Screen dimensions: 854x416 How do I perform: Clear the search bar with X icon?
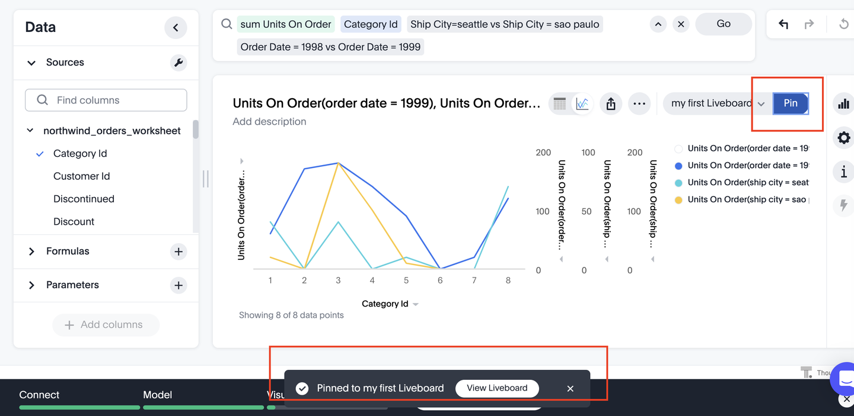(x=681, y=24)
